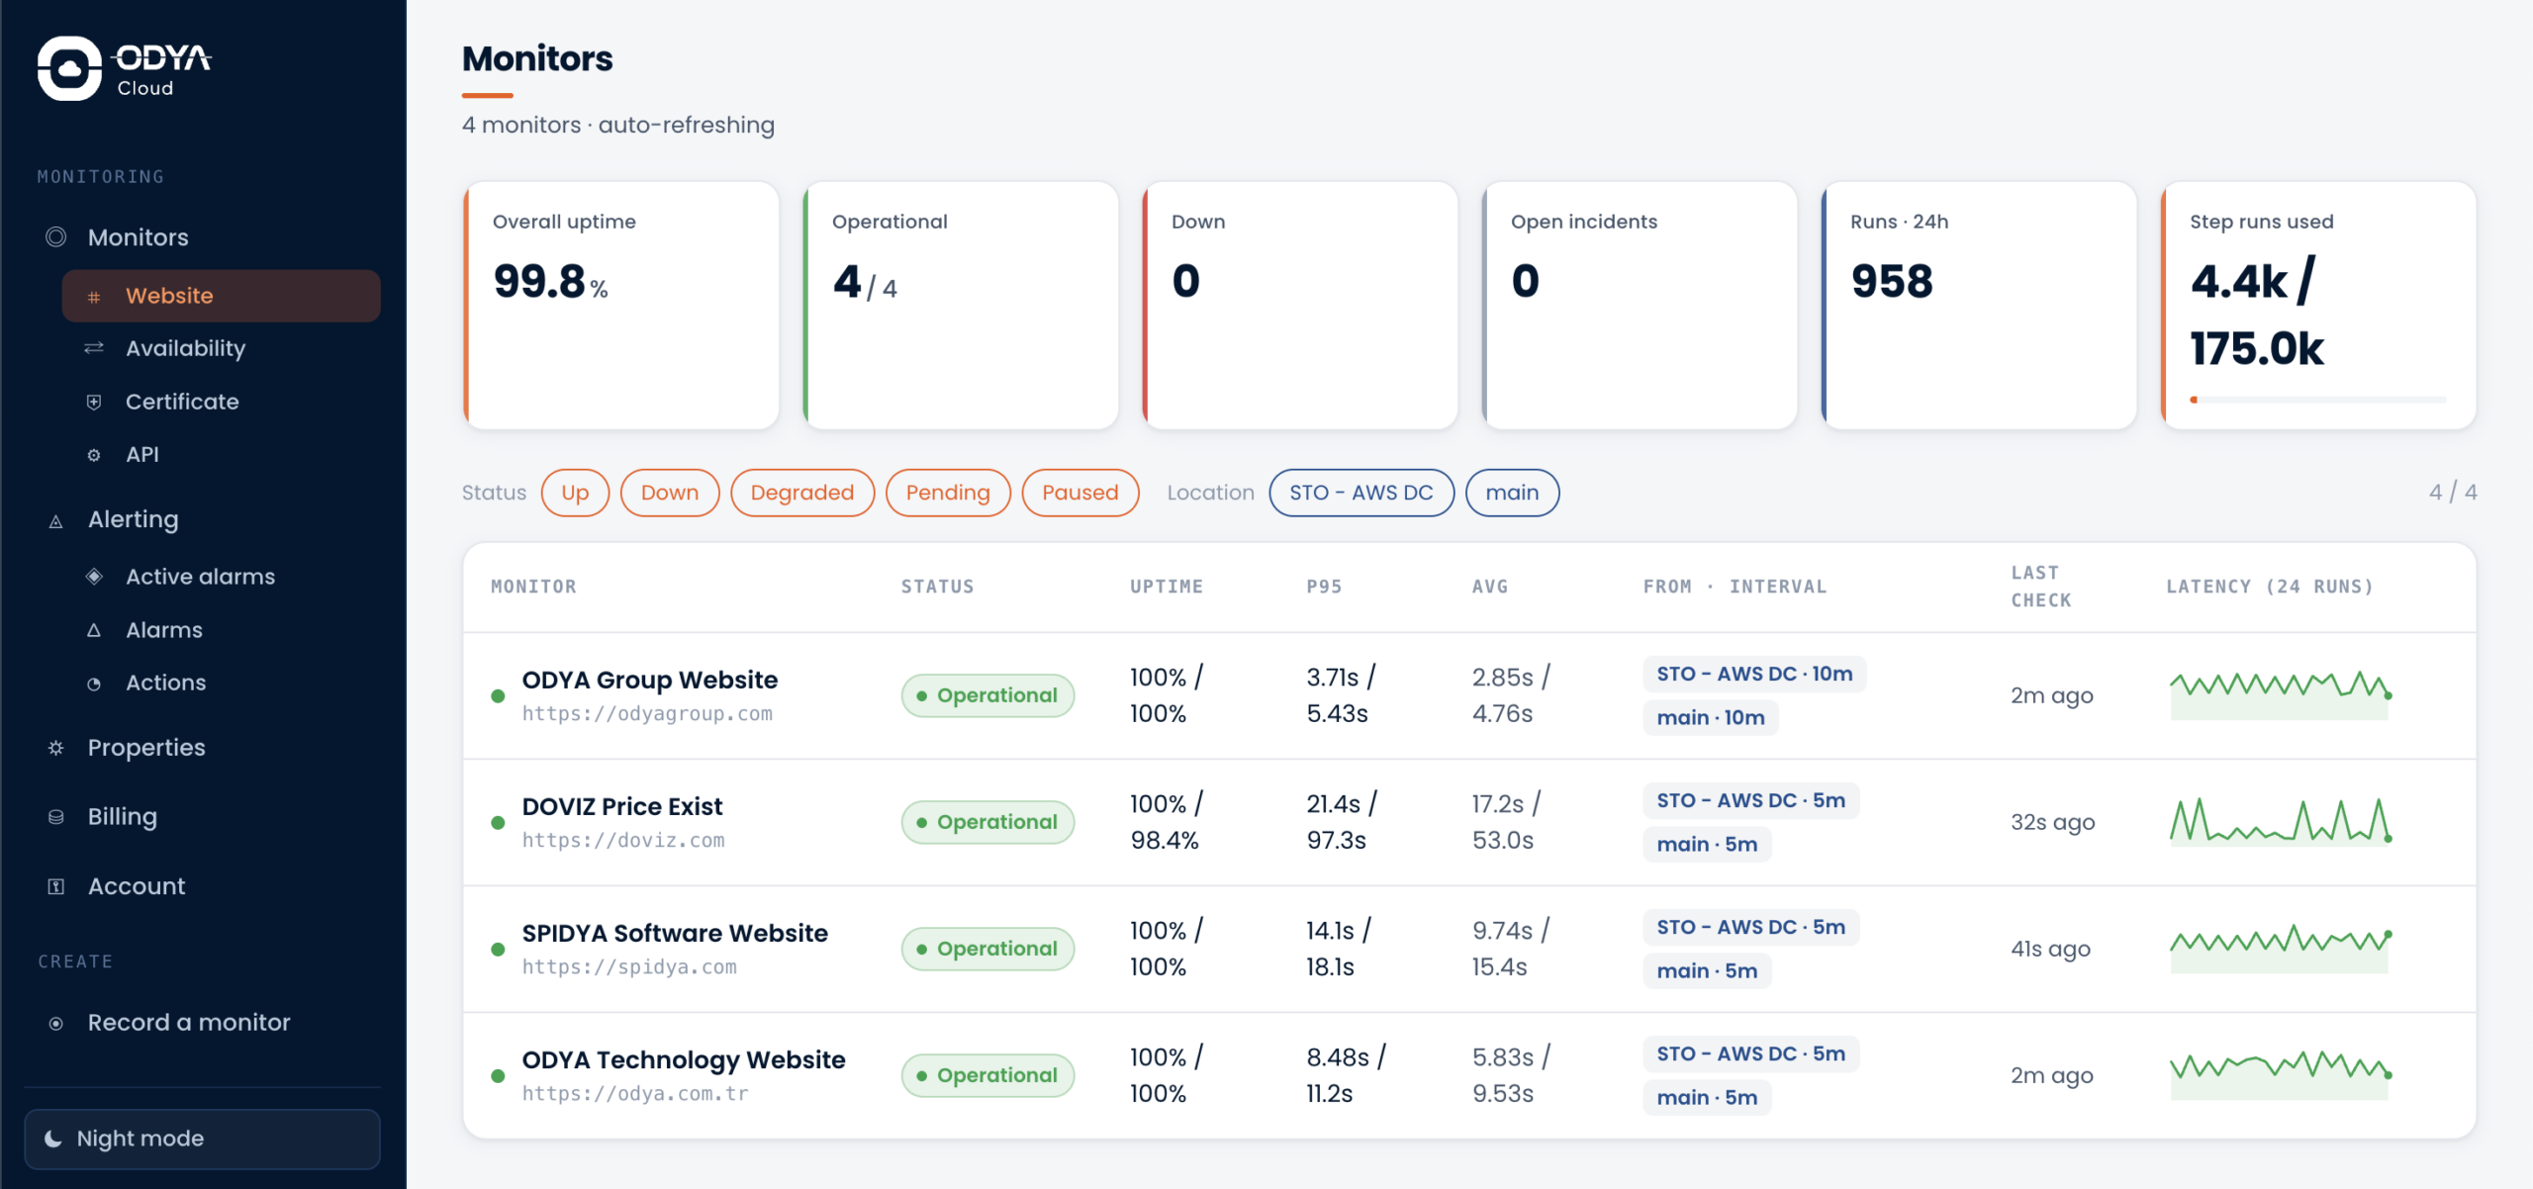
Task: Click the DOVIZ Price Exist latency sparkline
Action: click(2281, 822)
